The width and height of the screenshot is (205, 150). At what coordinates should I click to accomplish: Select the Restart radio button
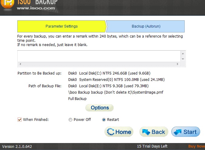pos(104,120)
